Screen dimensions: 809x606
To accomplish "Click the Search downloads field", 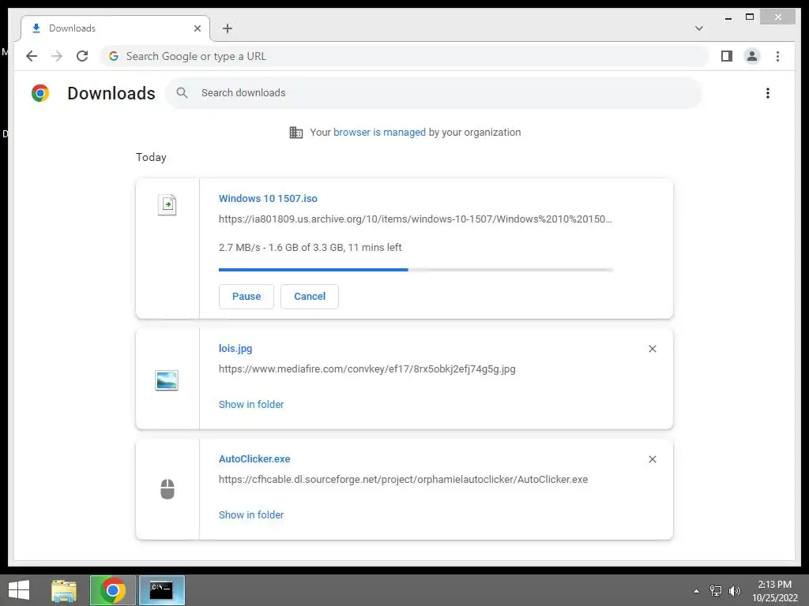I will click(434, 93).
